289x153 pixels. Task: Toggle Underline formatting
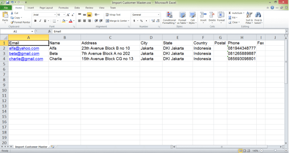tap(45, 21)
